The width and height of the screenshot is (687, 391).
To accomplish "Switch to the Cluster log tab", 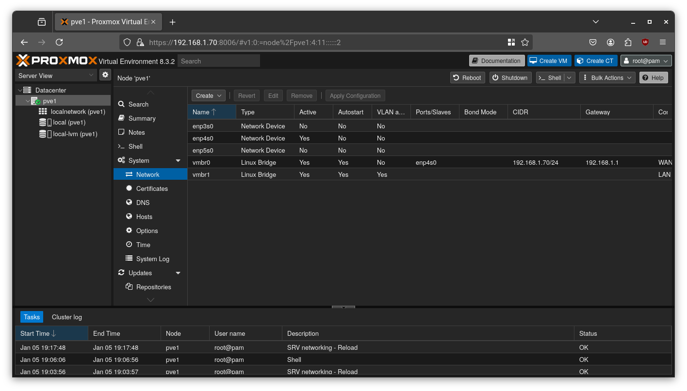I will tap(66, 317).
